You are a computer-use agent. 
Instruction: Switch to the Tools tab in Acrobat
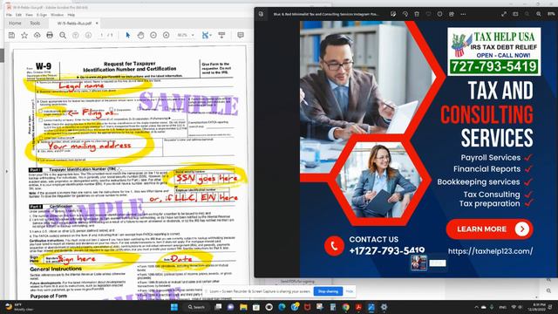[x=35, y=24]
